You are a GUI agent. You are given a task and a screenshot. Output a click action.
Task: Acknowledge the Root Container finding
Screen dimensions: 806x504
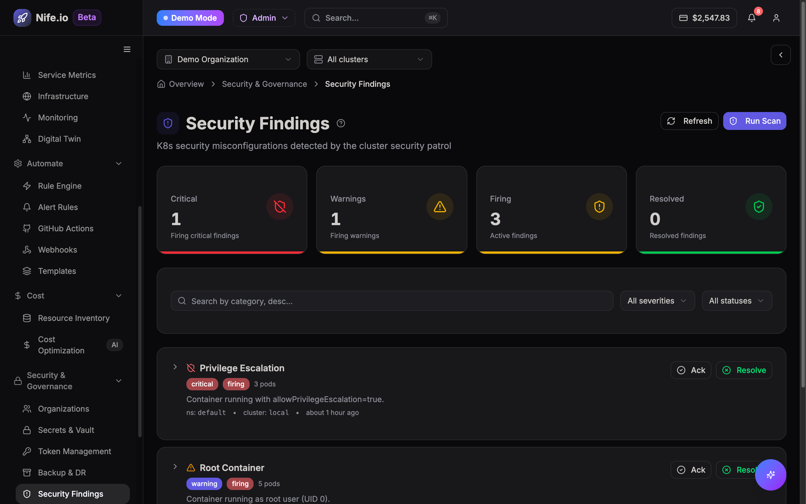click(x=690, y=470)
